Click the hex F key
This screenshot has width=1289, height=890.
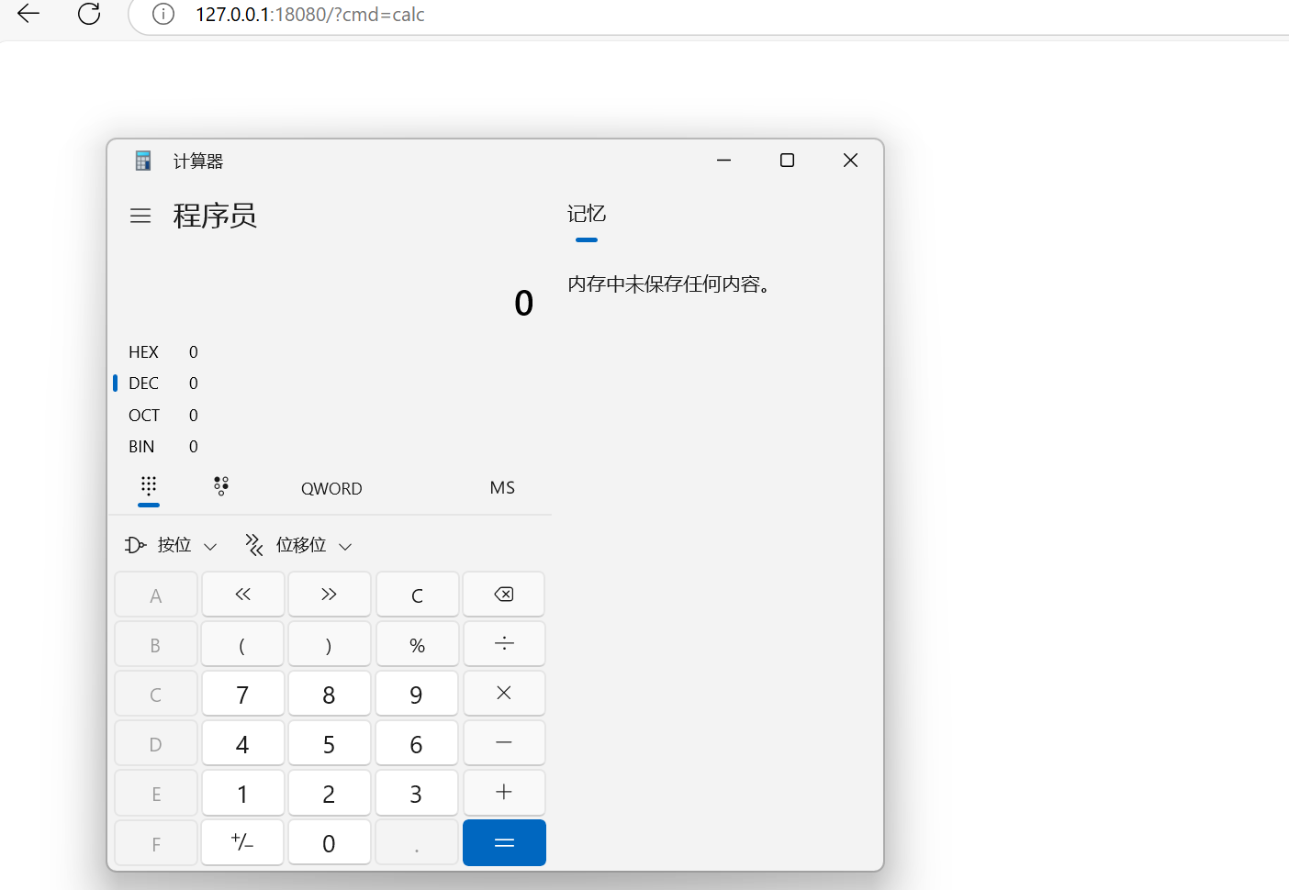(x=156, y=842)
